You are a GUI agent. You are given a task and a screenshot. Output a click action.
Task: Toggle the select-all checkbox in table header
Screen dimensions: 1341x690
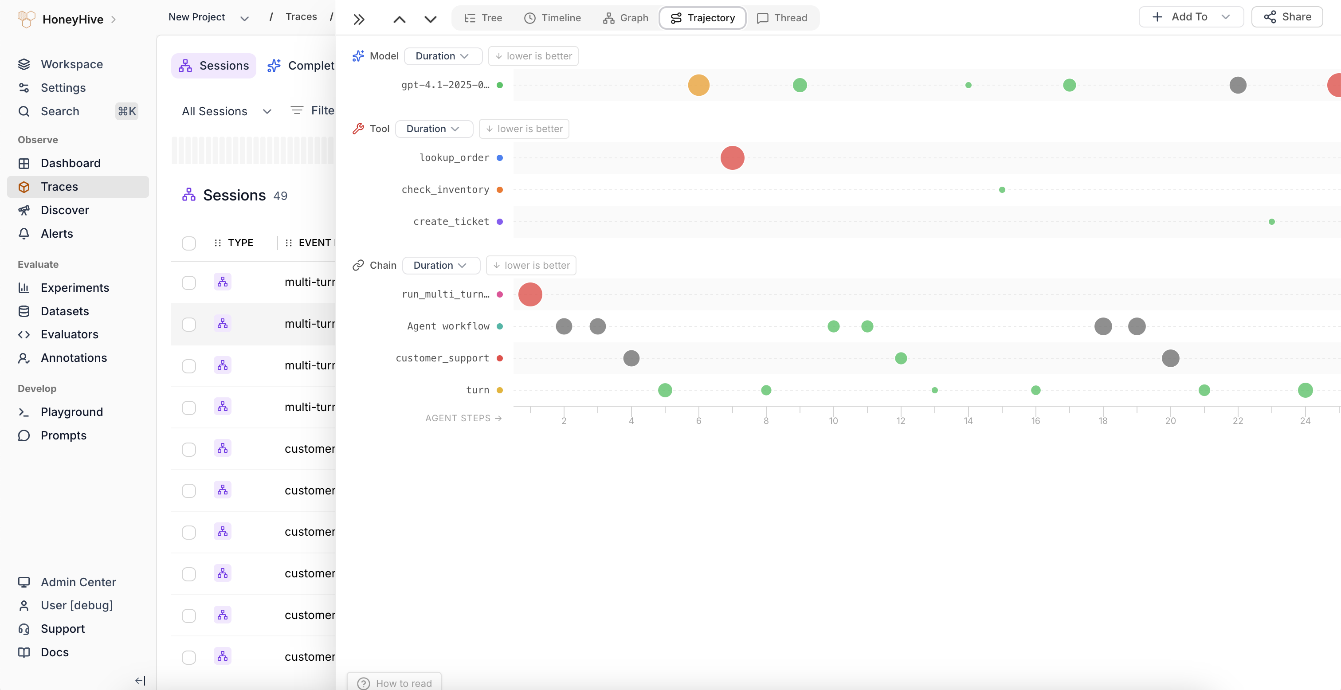pyautogui.click(x=189, y=243)
